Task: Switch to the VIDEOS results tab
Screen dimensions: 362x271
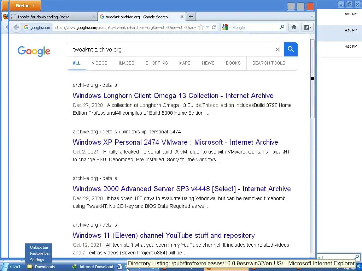Action: tap(99, 63)
